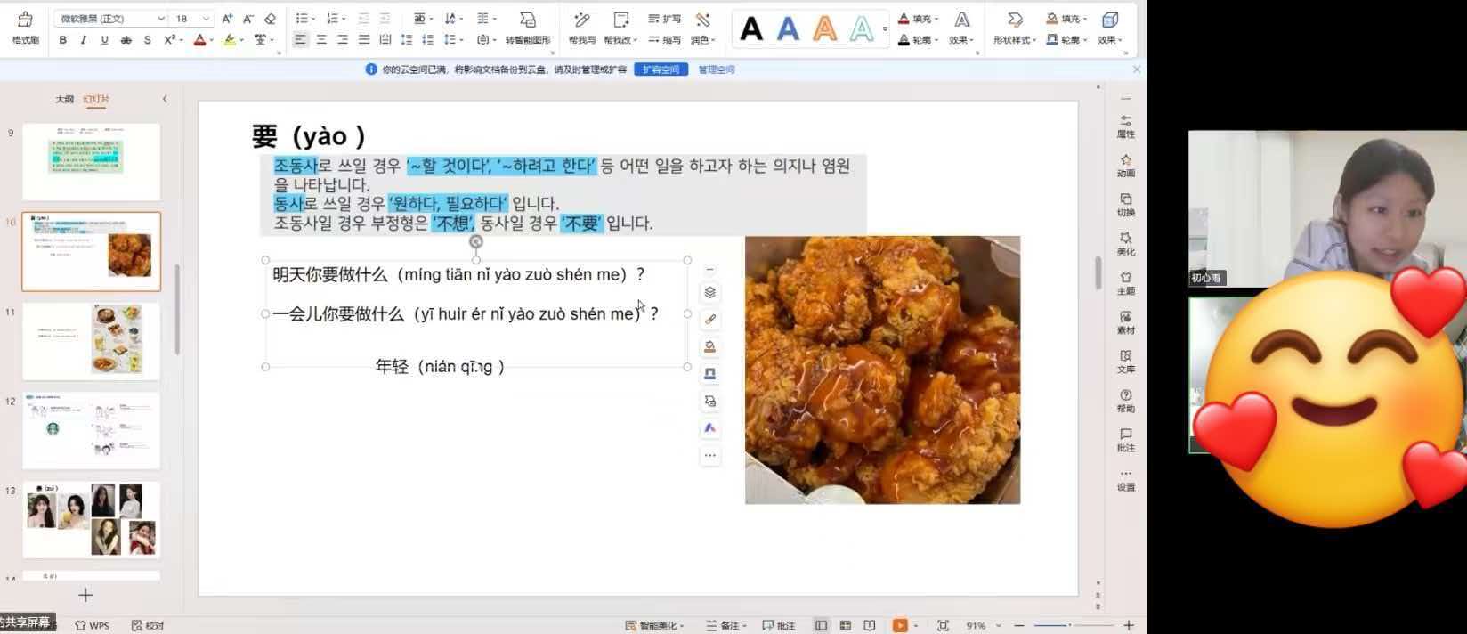The height and width of the screenshot is (634, 1467).
Task: Switch to slide sorter view in the status bar
Action: click(x=845, y=625)
